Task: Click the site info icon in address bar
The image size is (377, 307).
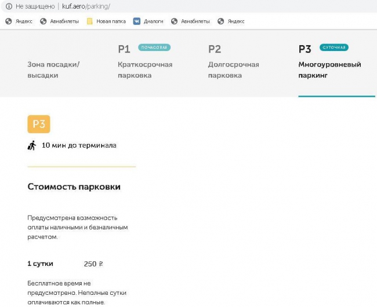Action: (x=9, y=6)
